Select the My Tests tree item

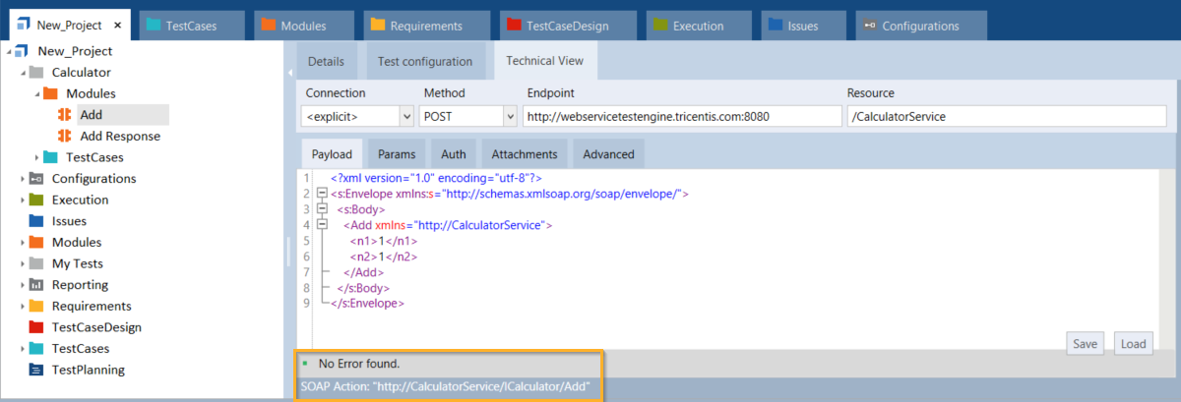pyautogui.click(x=77, y=263)
